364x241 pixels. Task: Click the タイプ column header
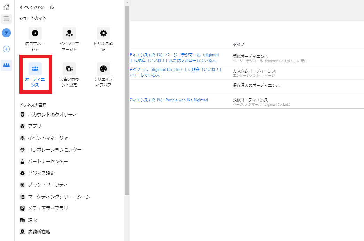pyautogui.click(x=238, y=44)
